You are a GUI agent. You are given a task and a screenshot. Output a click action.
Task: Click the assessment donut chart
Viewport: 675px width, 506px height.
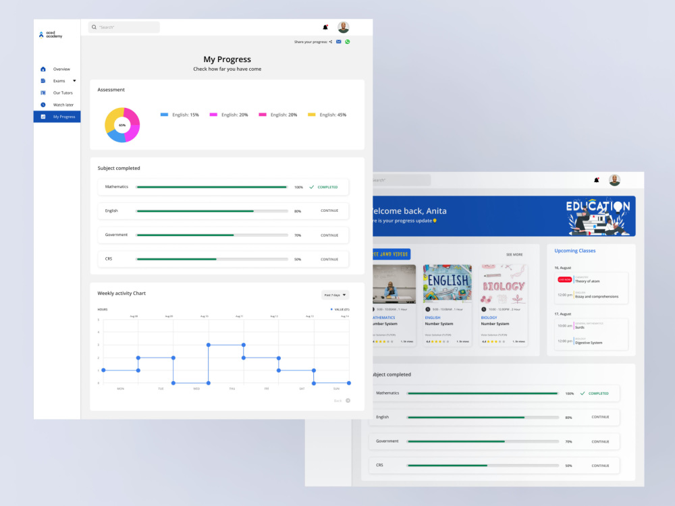pos(122,125)
